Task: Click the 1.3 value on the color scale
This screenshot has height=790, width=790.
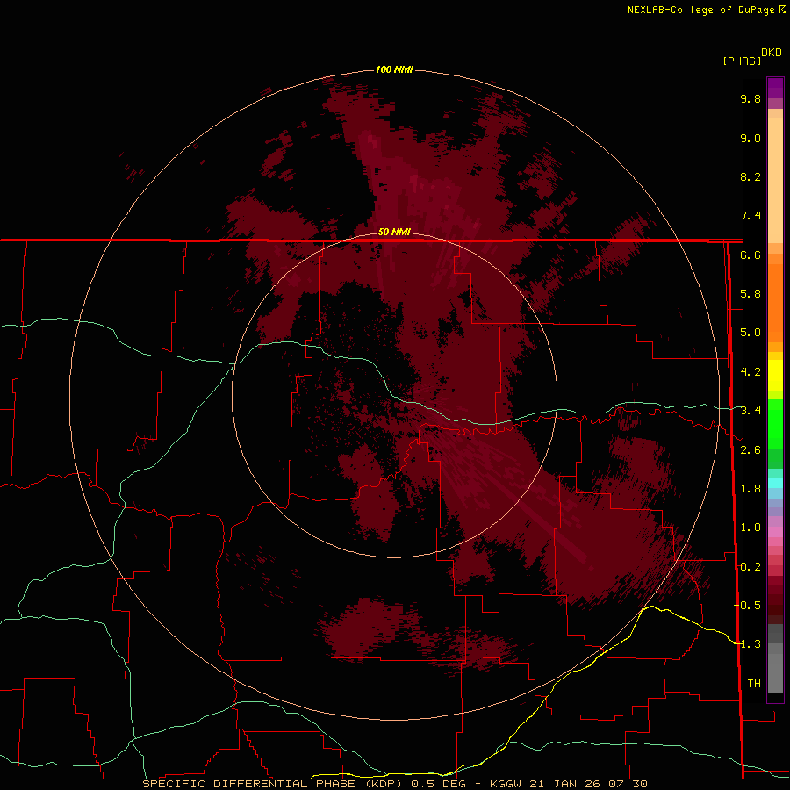Action: click(750, 644)
